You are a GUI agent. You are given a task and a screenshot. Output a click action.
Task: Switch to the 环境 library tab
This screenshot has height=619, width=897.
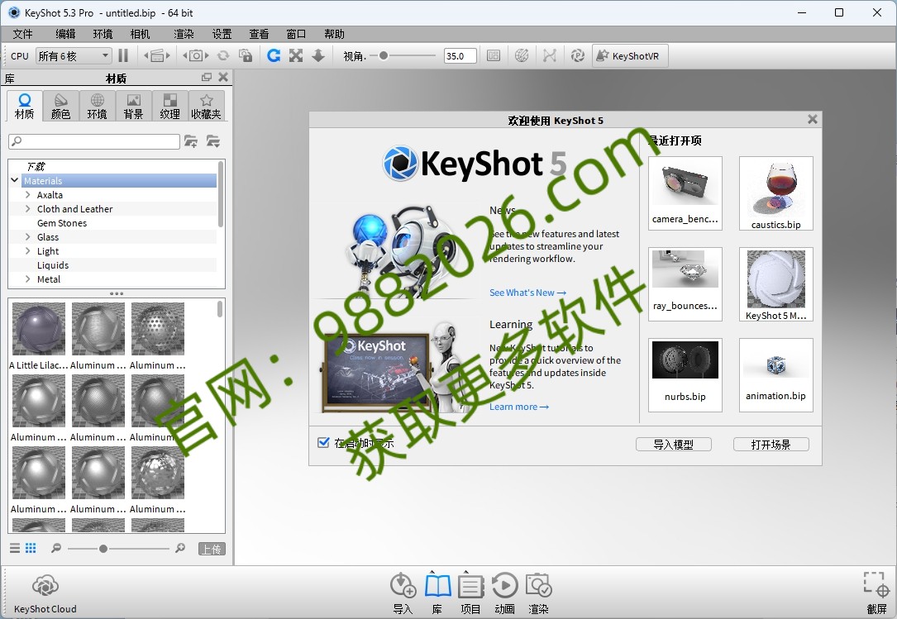click(98, 106)
